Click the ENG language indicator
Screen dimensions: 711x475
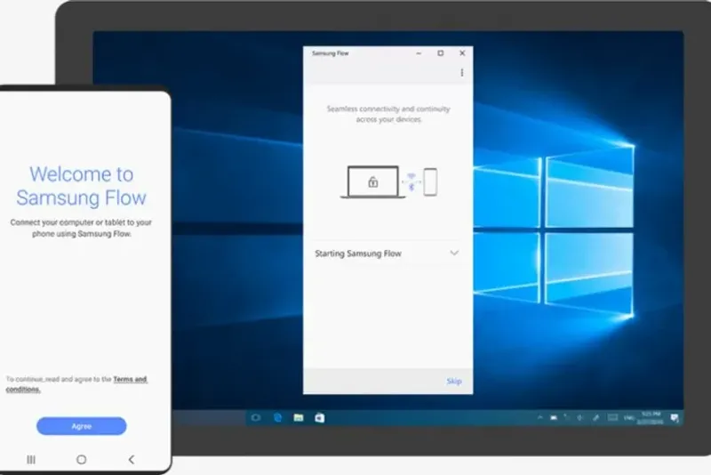point(629,418)
